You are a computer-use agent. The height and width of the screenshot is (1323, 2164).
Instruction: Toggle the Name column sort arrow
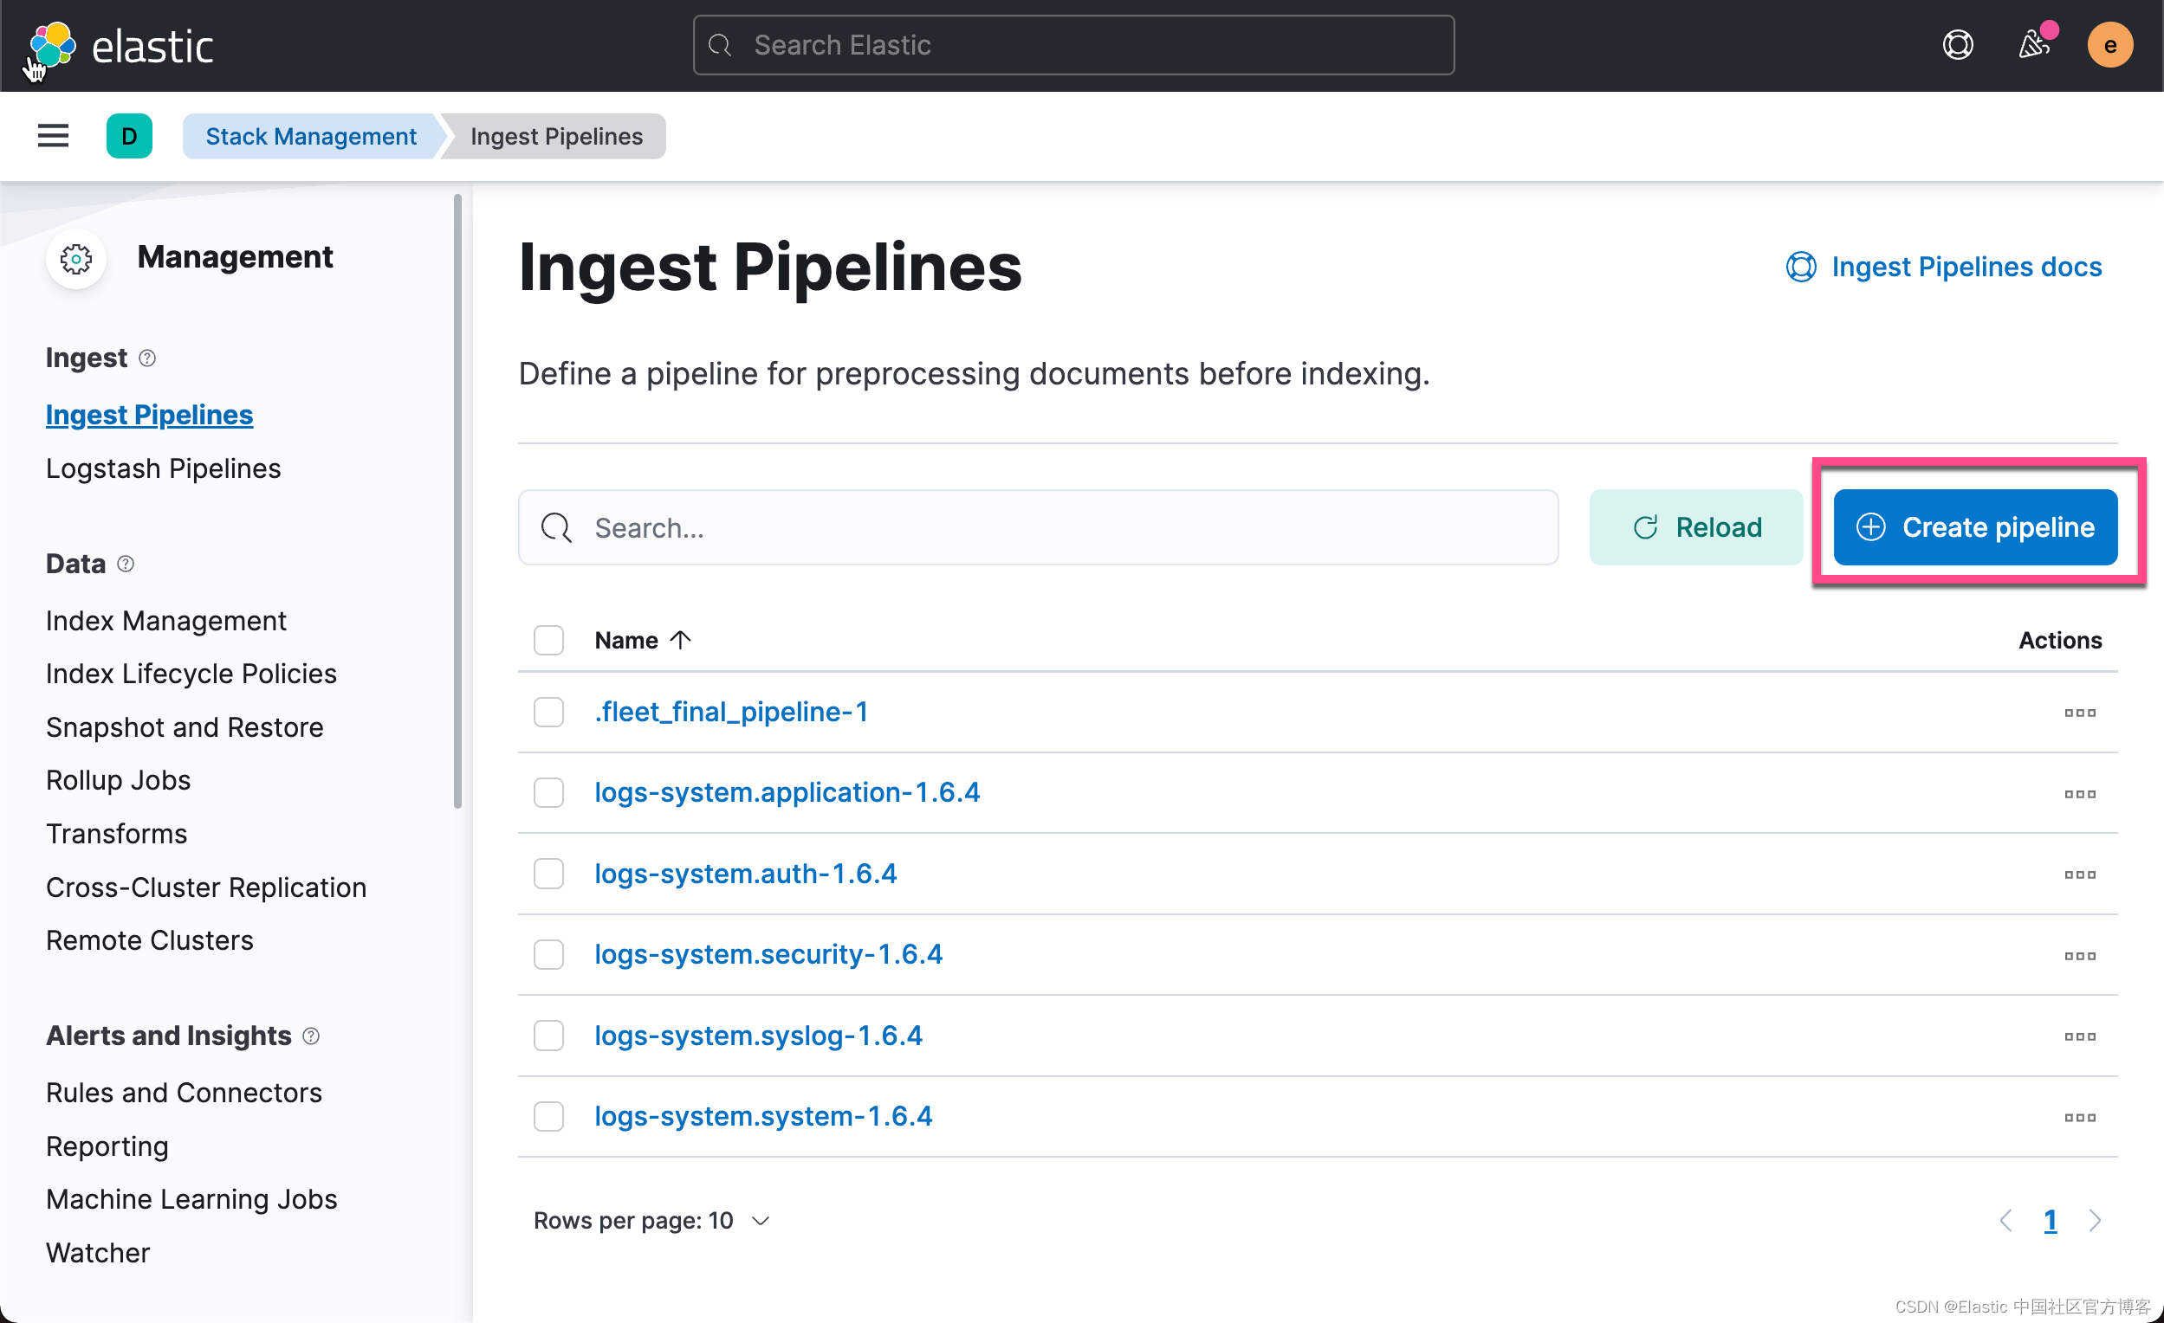pos(681,640)
